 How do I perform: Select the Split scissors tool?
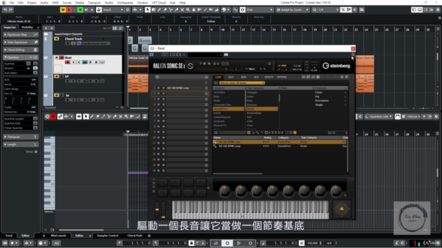coord(171,10)
